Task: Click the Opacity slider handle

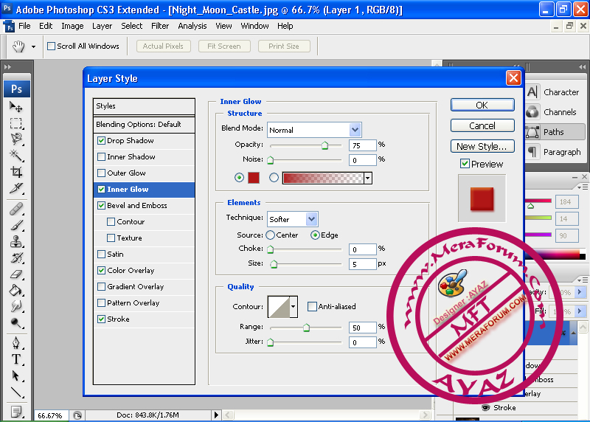Action: [x=324, y=145]
